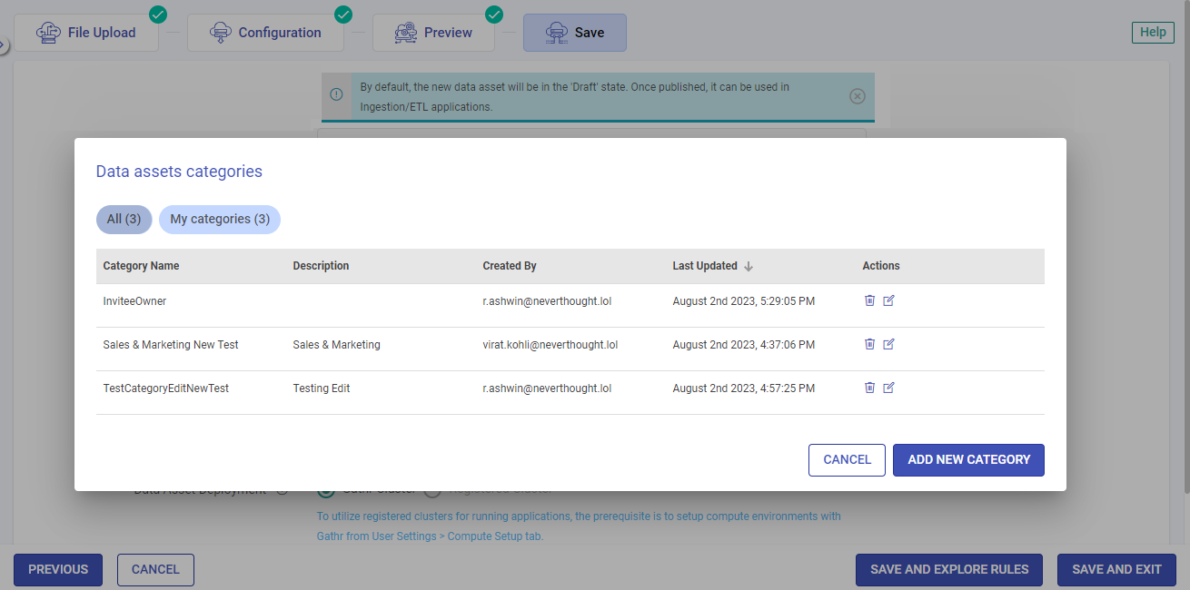Edit the InviteeOwner category

coord(888,300)
